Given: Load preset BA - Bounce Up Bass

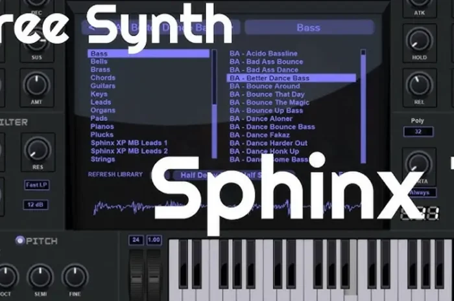Looking at the screenshot, I should 266,110.
